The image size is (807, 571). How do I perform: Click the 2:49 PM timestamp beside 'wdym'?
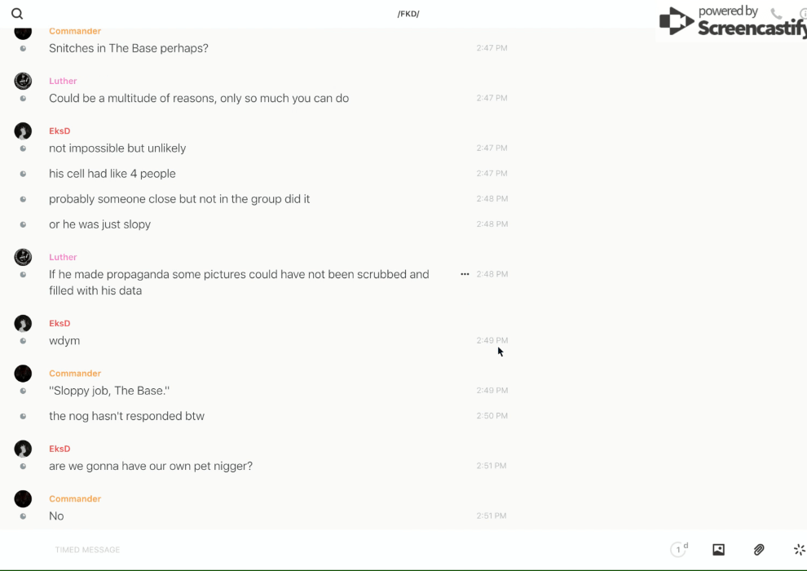492,341
